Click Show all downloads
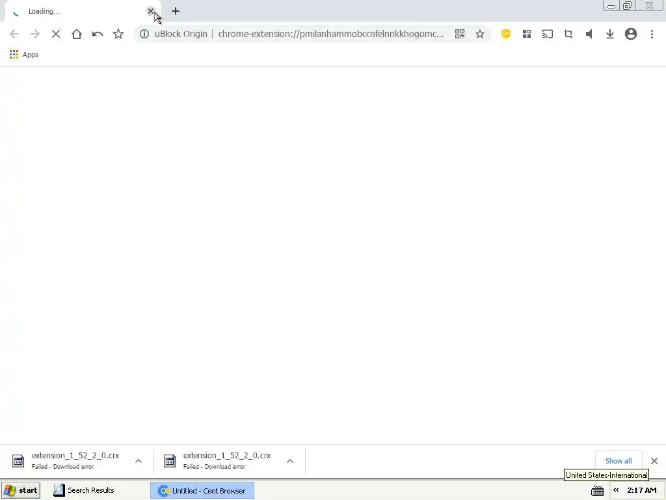 (x=619, y=461)
